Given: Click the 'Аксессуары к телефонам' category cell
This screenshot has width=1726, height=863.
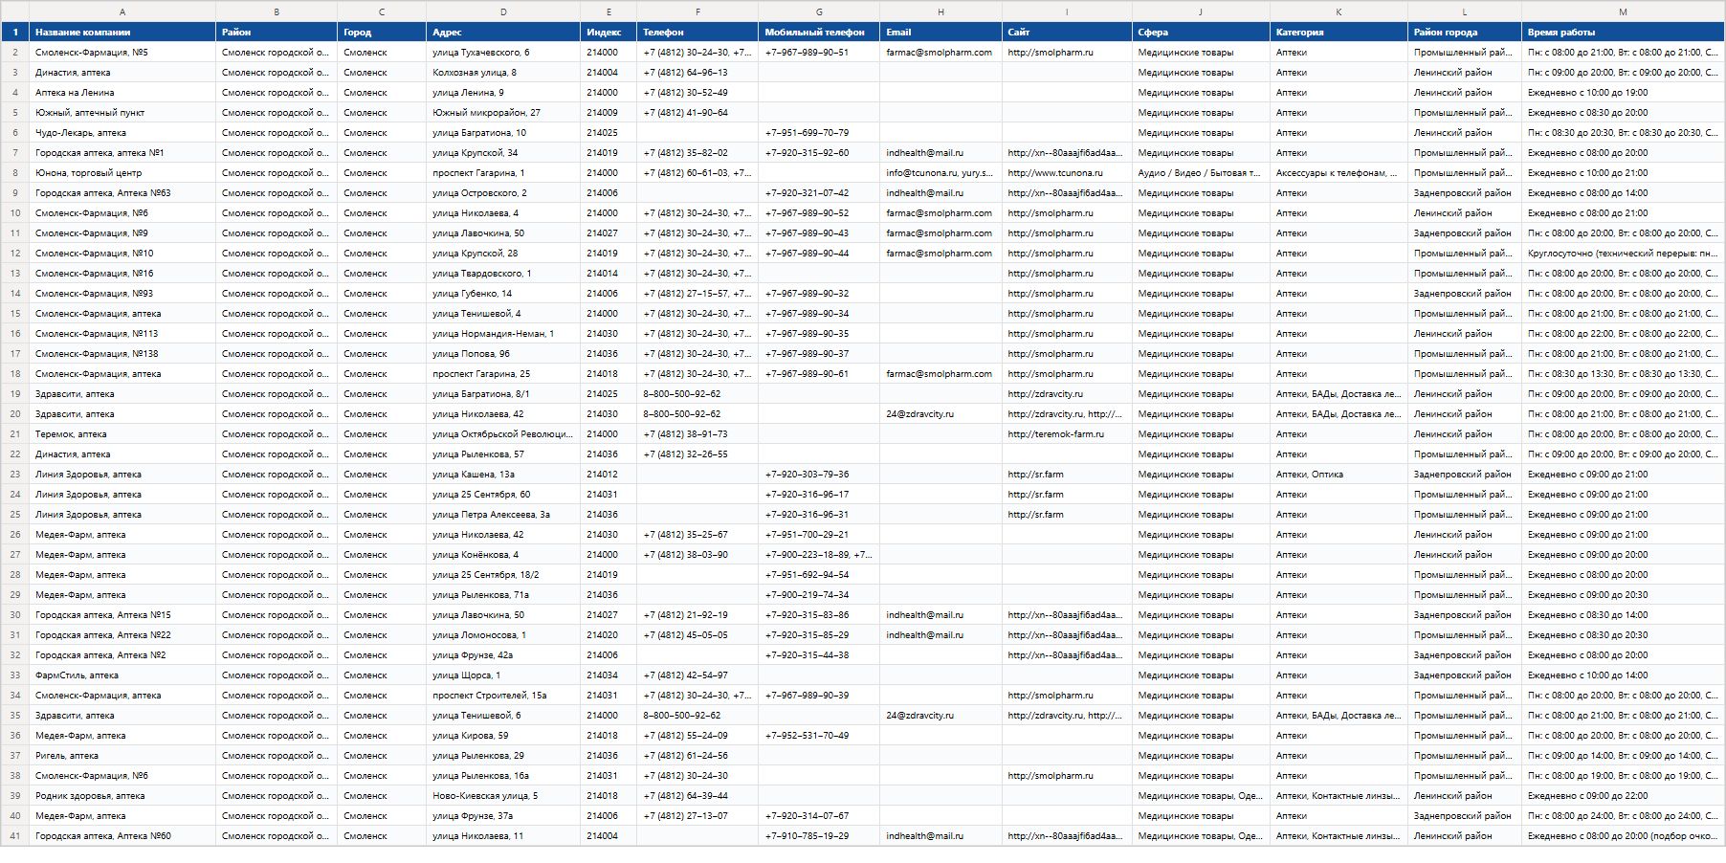Looking at the screenshot, I should point(1339,173).
